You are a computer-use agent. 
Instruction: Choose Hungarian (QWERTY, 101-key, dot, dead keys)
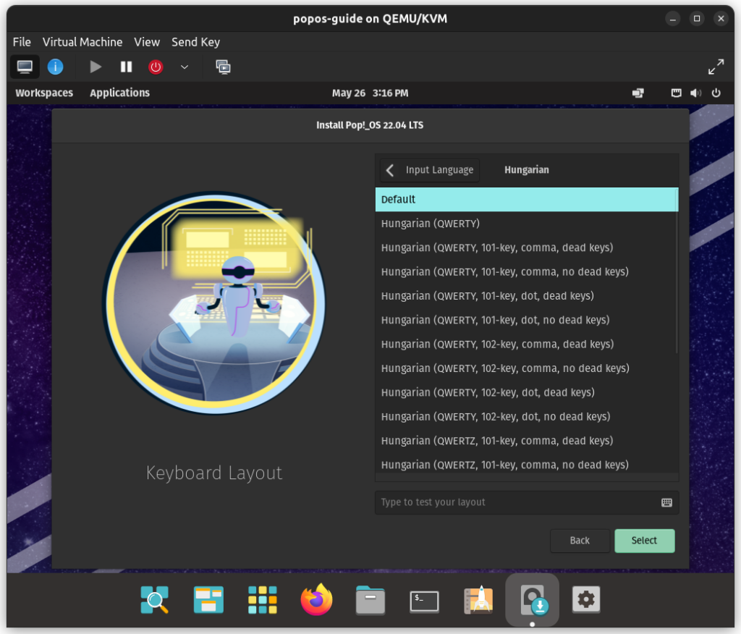pyautogui.click(x=527, y=296)
